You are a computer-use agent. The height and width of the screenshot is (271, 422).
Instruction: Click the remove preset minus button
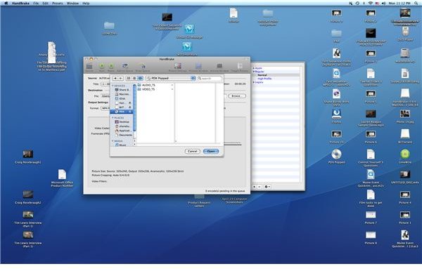(x=259, y=187)
